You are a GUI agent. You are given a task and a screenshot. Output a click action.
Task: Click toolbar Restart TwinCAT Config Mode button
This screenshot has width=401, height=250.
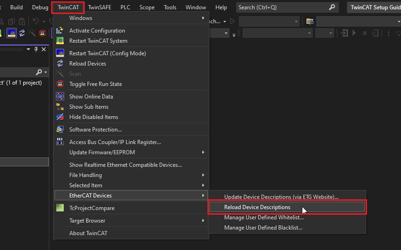(x=12, y=33)
